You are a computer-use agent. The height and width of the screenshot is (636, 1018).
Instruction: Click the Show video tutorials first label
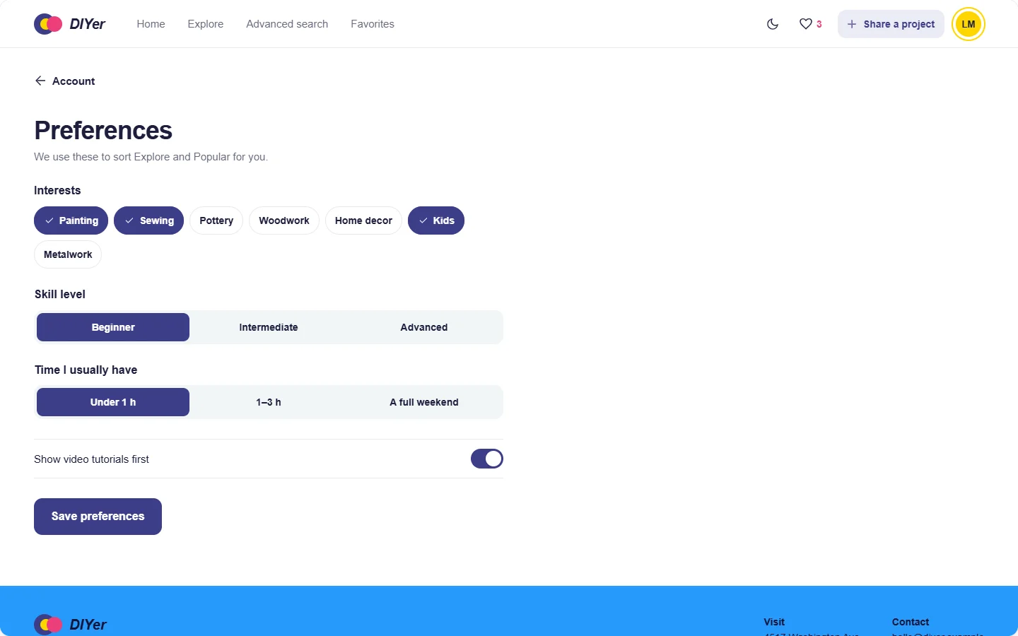tap(92, 459)
